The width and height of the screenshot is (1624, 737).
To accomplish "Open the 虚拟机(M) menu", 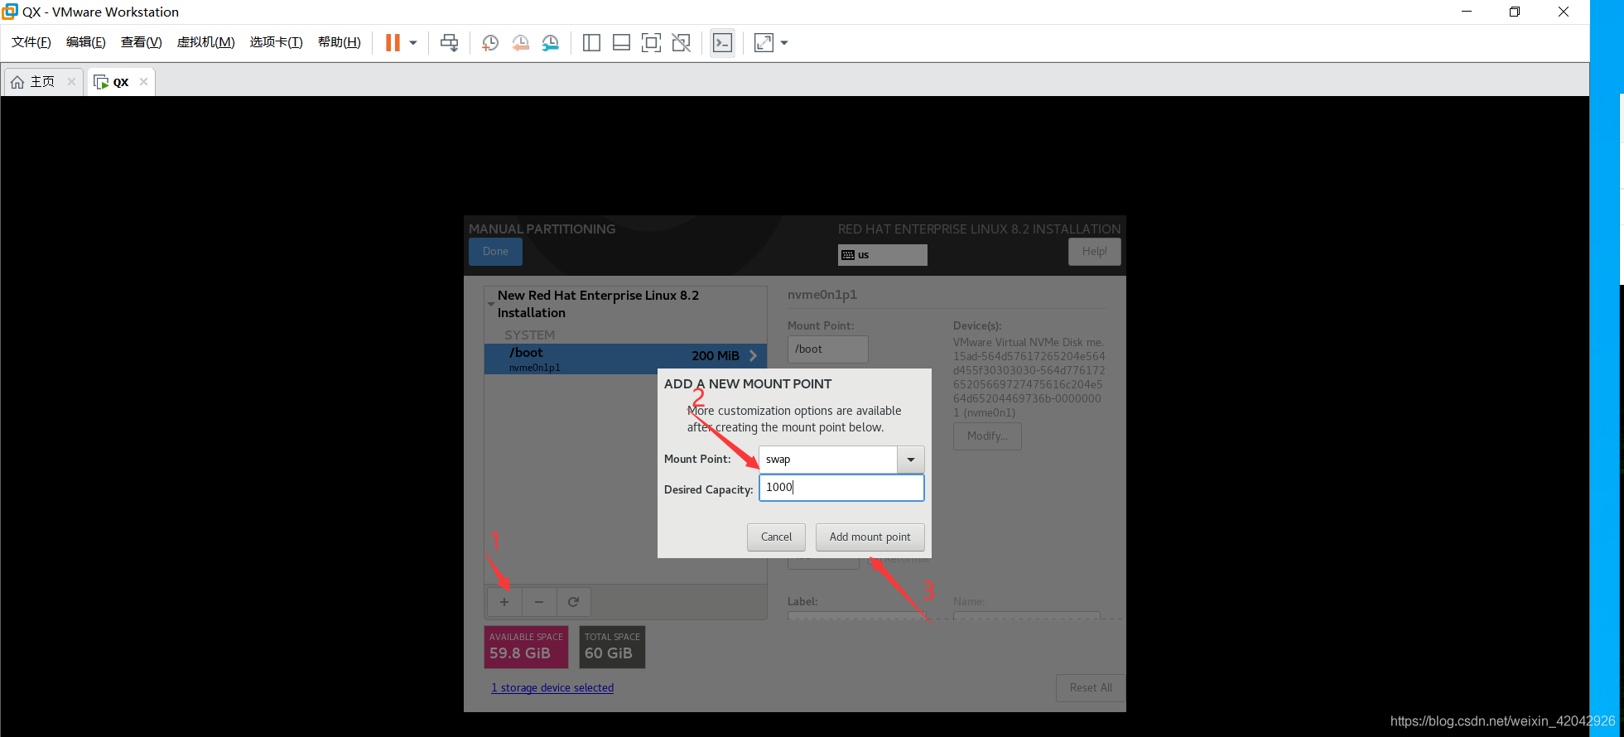I will coord(206,42).
